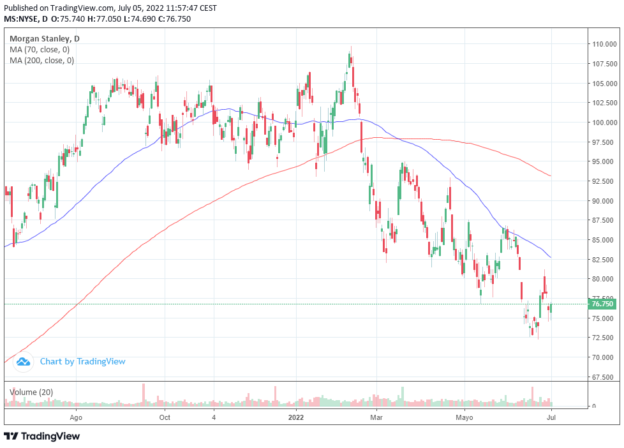The width and height of the screenshot is (624, 448).
Task: Click the 72.500 price axis label
Action: pyautogui.click(x=604, y=338)
